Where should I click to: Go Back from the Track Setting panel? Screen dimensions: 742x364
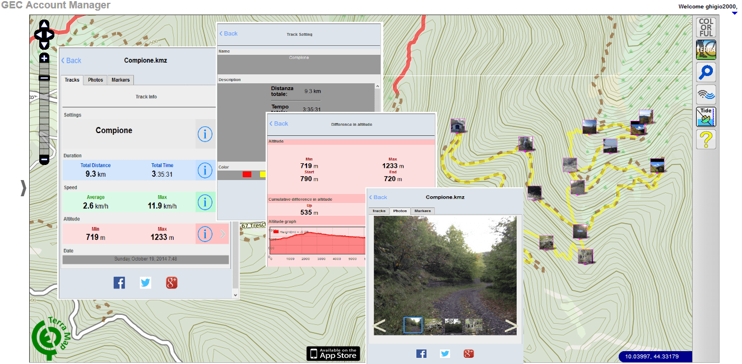click(228, 34)
